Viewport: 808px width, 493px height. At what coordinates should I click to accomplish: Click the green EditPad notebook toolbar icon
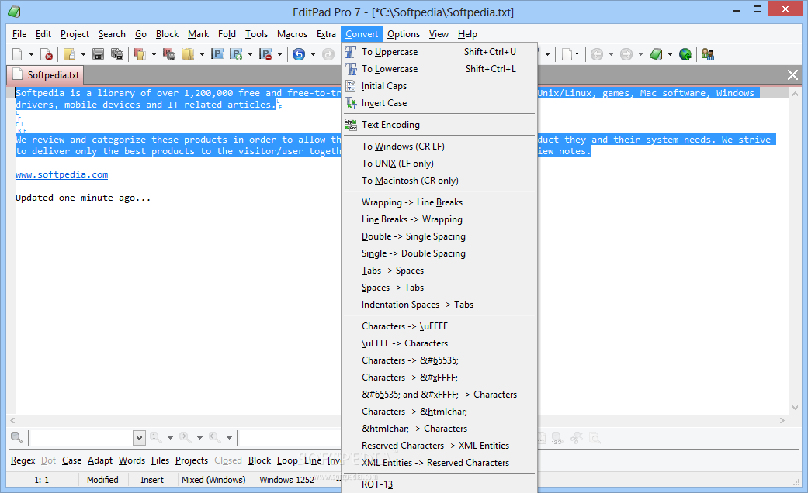[x=656, y=54]
